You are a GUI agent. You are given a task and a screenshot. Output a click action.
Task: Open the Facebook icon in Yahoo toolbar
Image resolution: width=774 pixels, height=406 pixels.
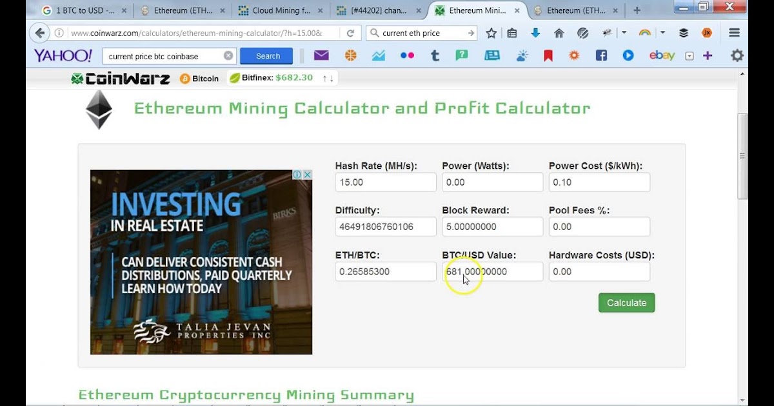(601, 55)
